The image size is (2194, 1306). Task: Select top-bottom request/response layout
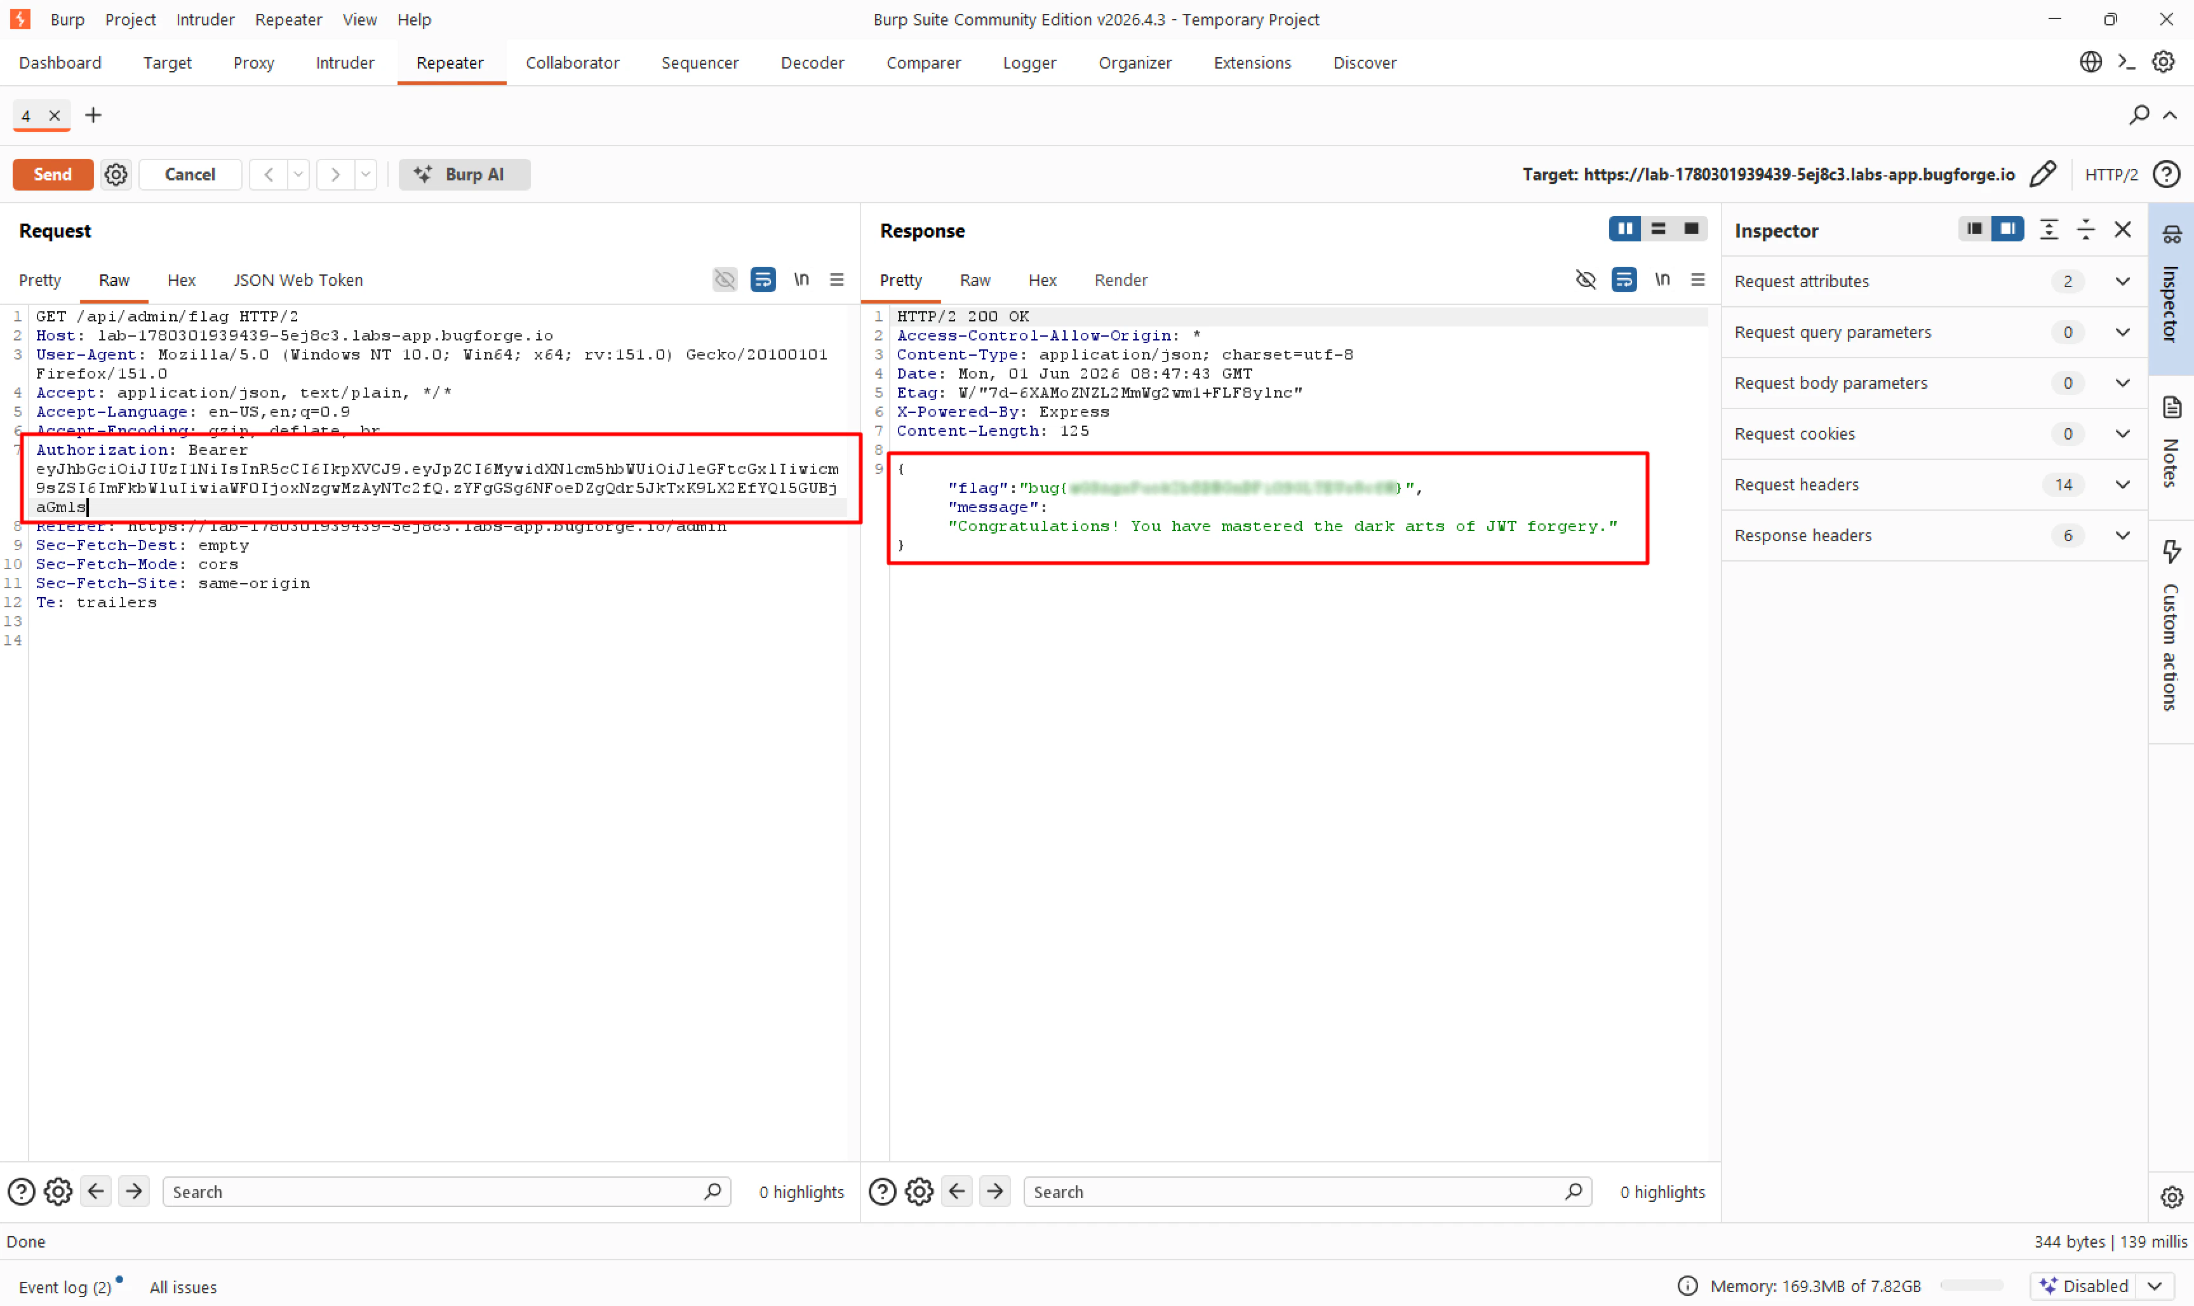coord(1658,229)
